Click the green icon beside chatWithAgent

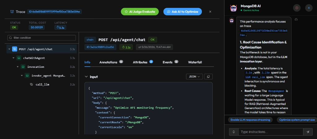[19, 58]
